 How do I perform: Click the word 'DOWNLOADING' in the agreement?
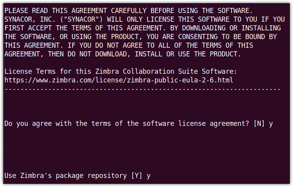pyautogui.click(x=204, y=28)
